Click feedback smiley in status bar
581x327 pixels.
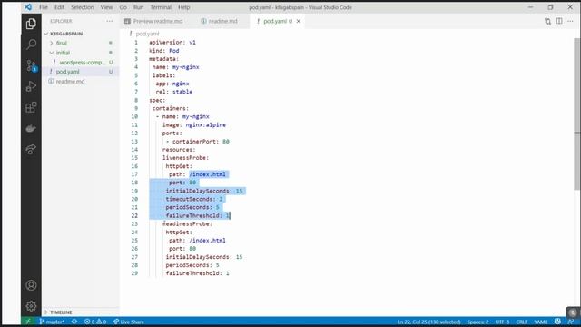[557, 322]
